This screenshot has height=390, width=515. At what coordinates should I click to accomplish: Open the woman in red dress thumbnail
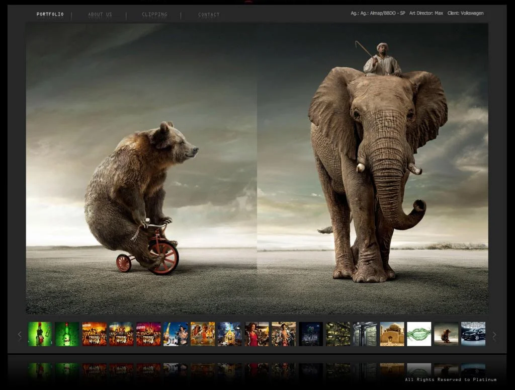click(x=256, y=334)
